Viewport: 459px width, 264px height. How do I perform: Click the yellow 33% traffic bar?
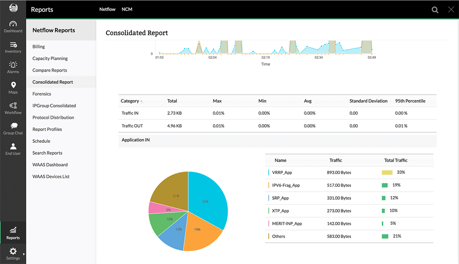point(387,172)
